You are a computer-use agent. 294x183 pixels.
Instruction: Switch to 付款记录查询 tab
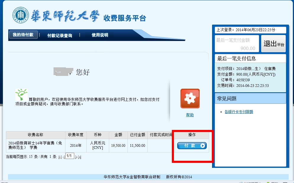pos(59,35)
